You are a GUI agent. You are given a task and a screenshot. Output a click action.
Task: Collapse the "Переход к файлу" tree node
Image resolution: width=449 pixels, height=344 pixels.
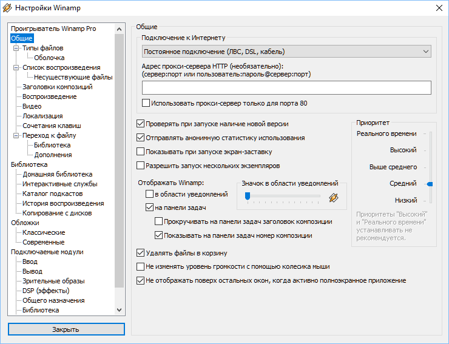pyautogui.click(x=15, y=135)
